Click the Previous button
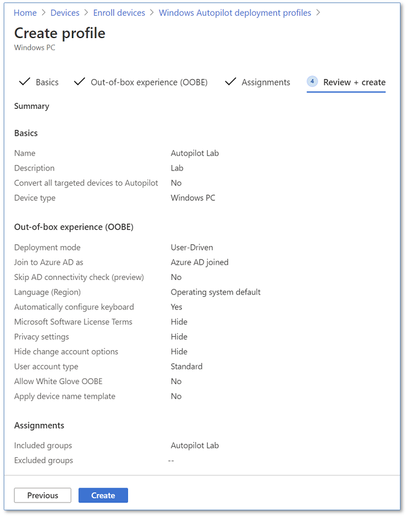Image resolution: width=406 pixels, height=517 pixels. (43, 495)
